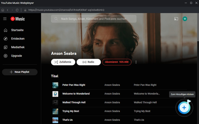Click Anson Seabra in Trying My Best row
The height and width of the screenshot is (124, 199).
[x=112, y=111]
